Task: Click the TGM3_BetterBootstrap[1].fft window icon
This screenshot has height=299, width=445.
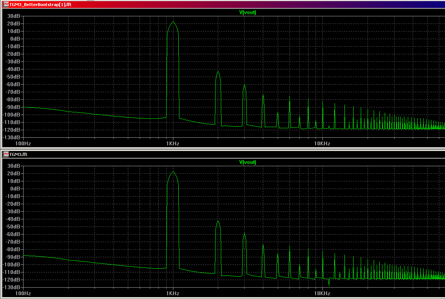Action: 5,5
